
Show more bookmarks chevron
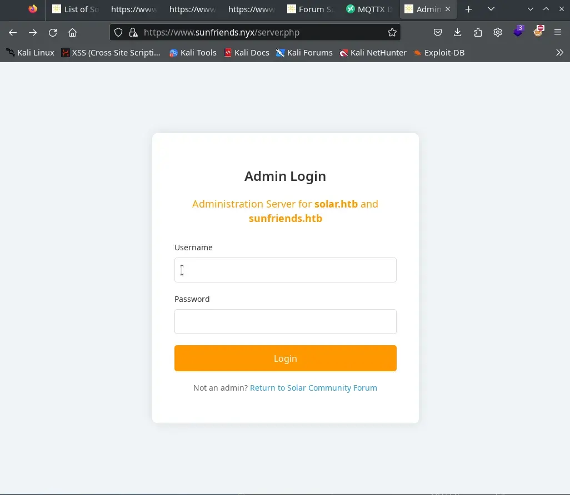click(x=559, y=53)
